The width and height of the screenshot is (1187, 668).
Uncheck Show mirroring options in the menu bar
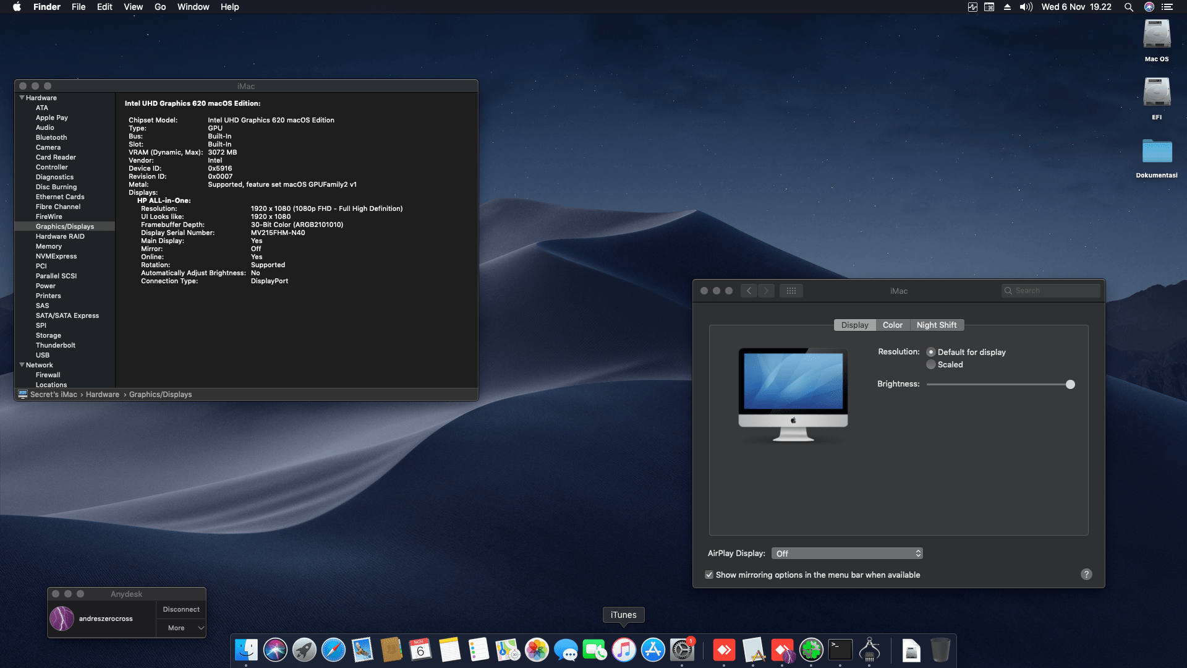tap(709, 575)
